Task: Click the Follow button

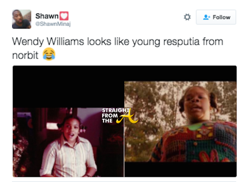Action: [x=216, y=17]
